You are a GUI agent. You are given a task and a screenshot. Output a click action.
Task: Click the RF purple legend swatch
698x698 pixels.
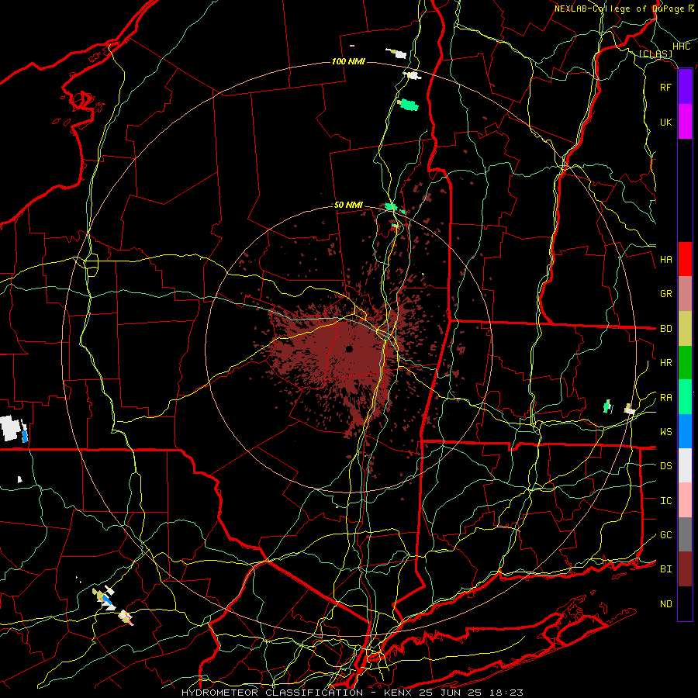(685, 87)
